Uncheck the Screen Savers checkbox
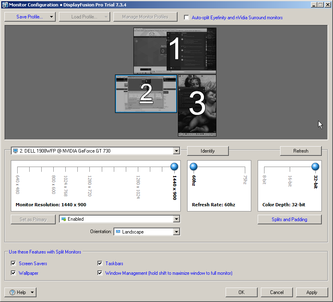The height and width of the screenshot is (302, 333). 14,264
